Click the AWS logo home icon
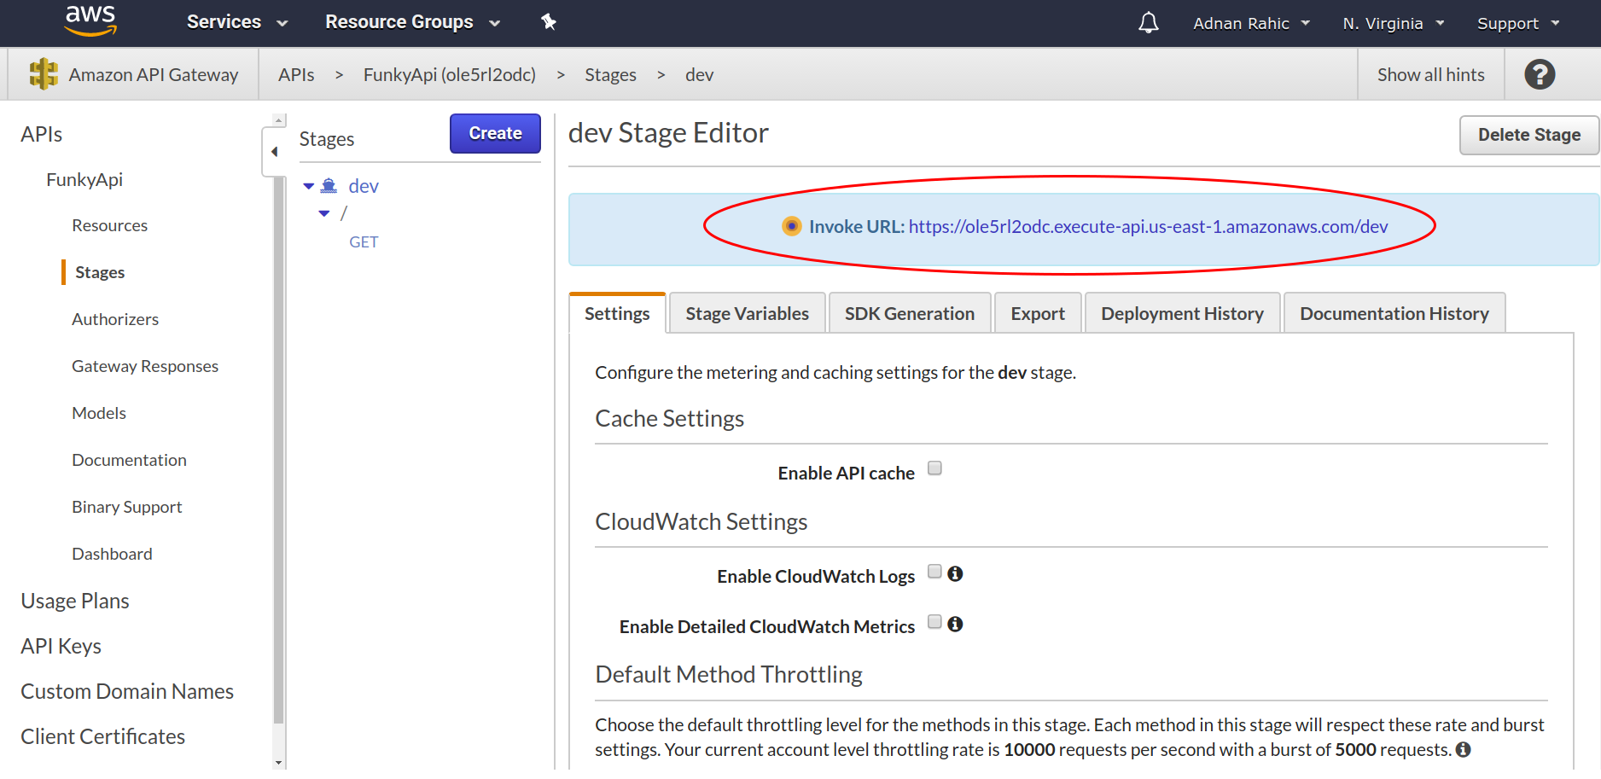1601x779 pixels. [x=90, y=20]
